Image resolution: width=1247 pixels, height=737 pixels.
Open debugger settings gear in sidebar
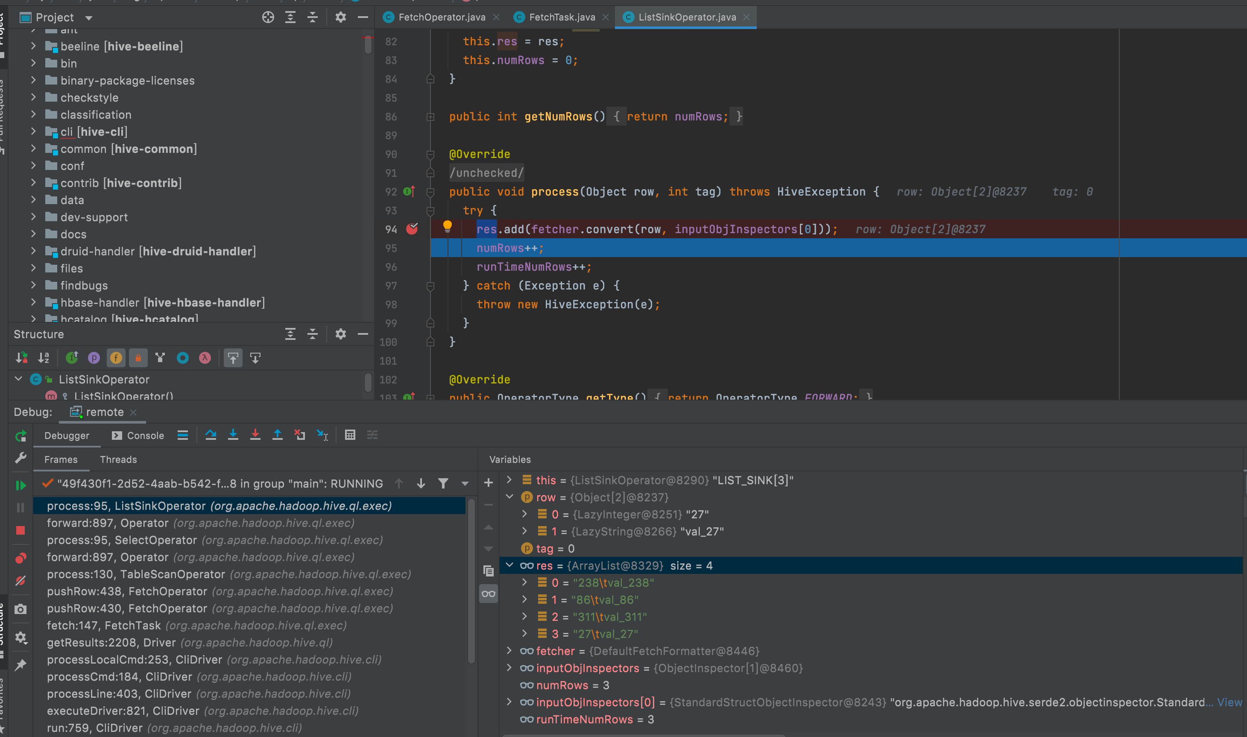pyautogui.click(x=21, y=637)
